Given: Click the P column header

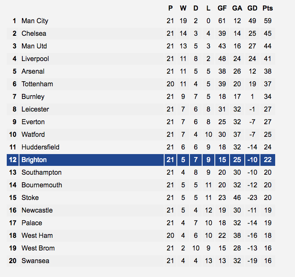Looking at the screenshot, I should tap(170, 8).
